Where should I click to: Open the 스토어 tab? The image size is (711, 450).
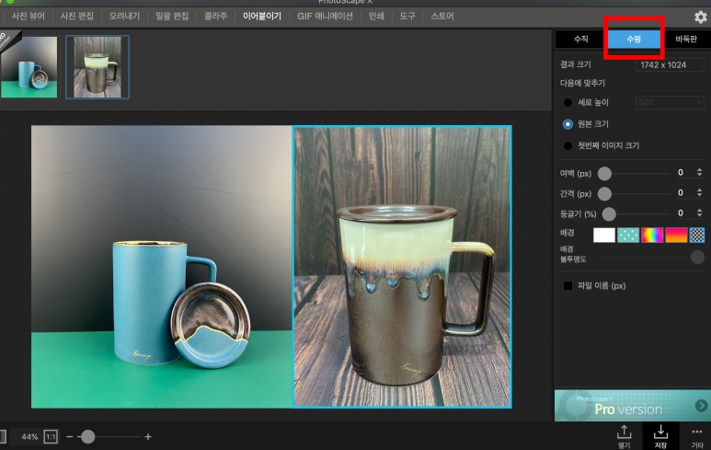coord(442,17)
